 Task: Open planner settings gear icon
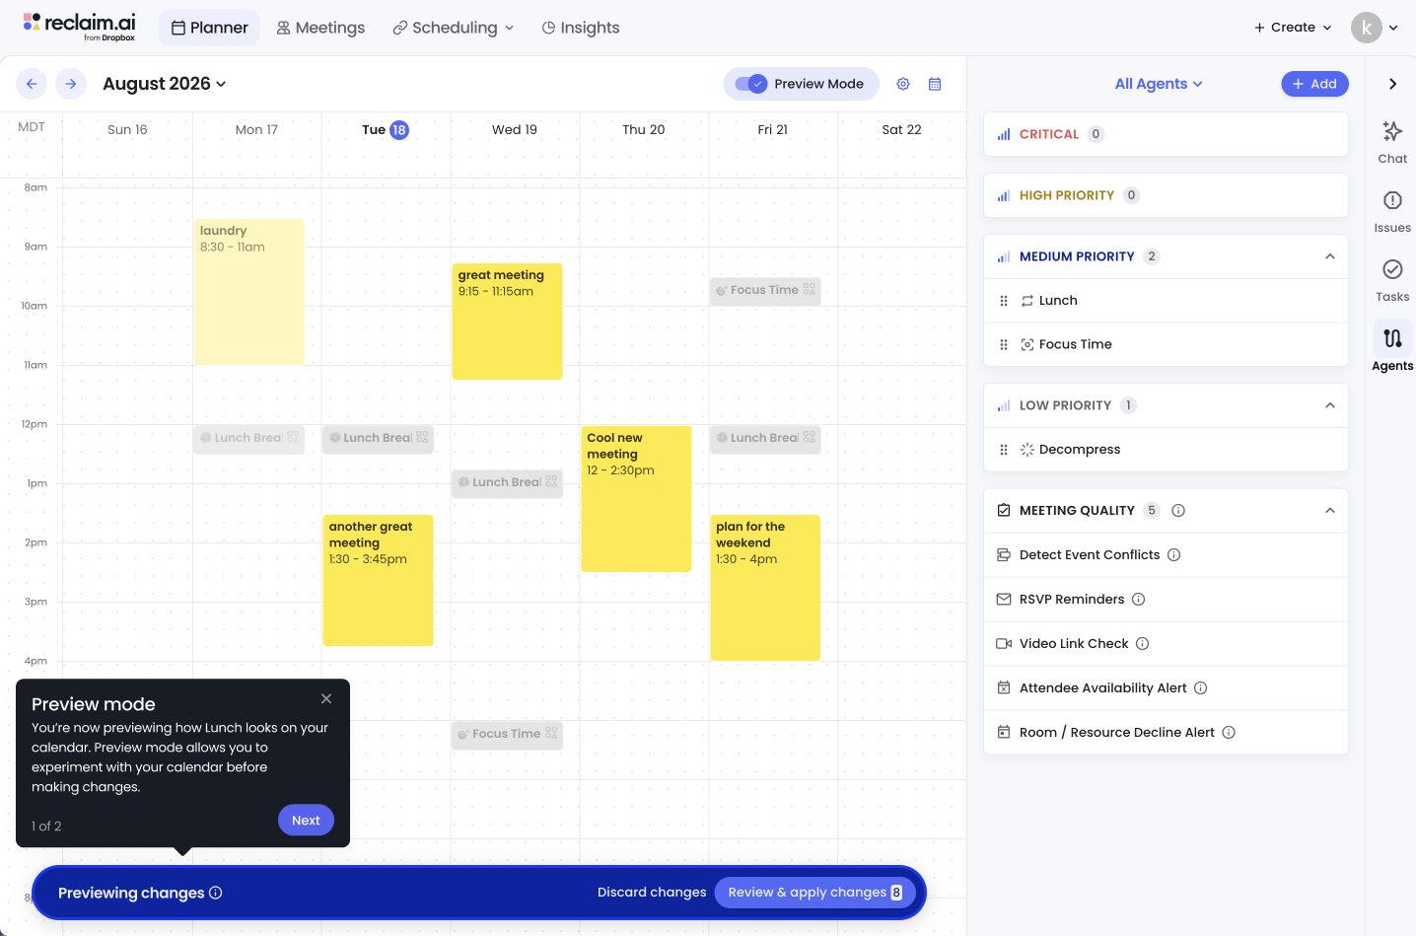(903, 84)
